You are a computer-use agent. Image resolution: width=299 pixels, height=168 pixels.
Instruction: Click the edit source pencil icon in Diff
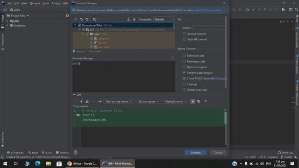87,102
